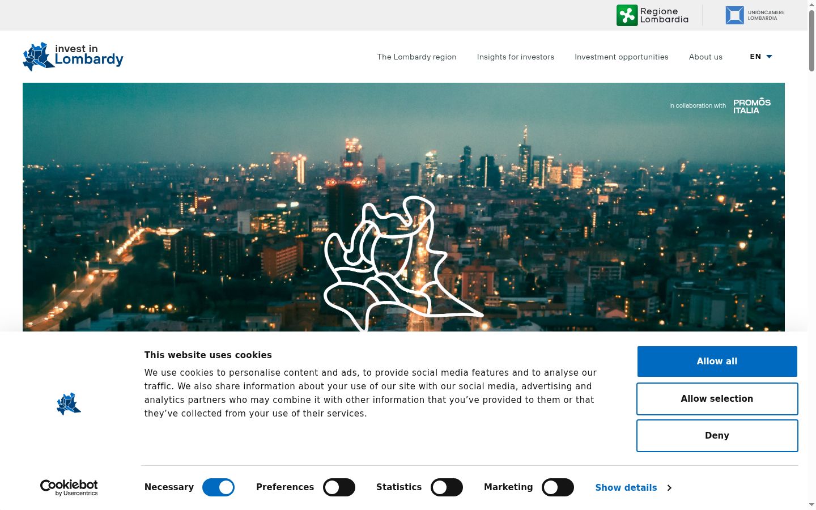This screenshot has height=510, width=816.
Task: Toggle the Necessary cookies switch
Action: (218, 487)
